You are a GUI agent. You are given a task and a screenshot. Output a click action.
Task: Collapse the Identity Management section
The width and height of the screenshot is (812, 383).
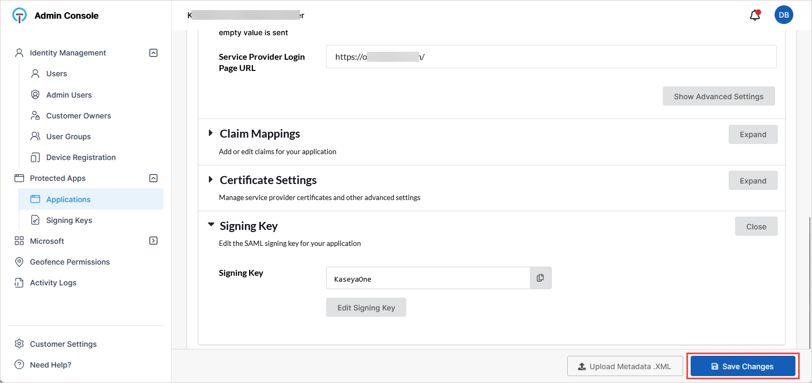[x=153, y=53]
